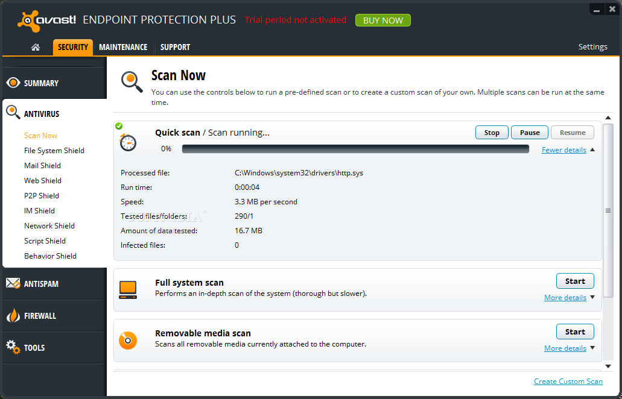Go to the Home tab icon
Screen dimensions: 622x399
point(36,47)
